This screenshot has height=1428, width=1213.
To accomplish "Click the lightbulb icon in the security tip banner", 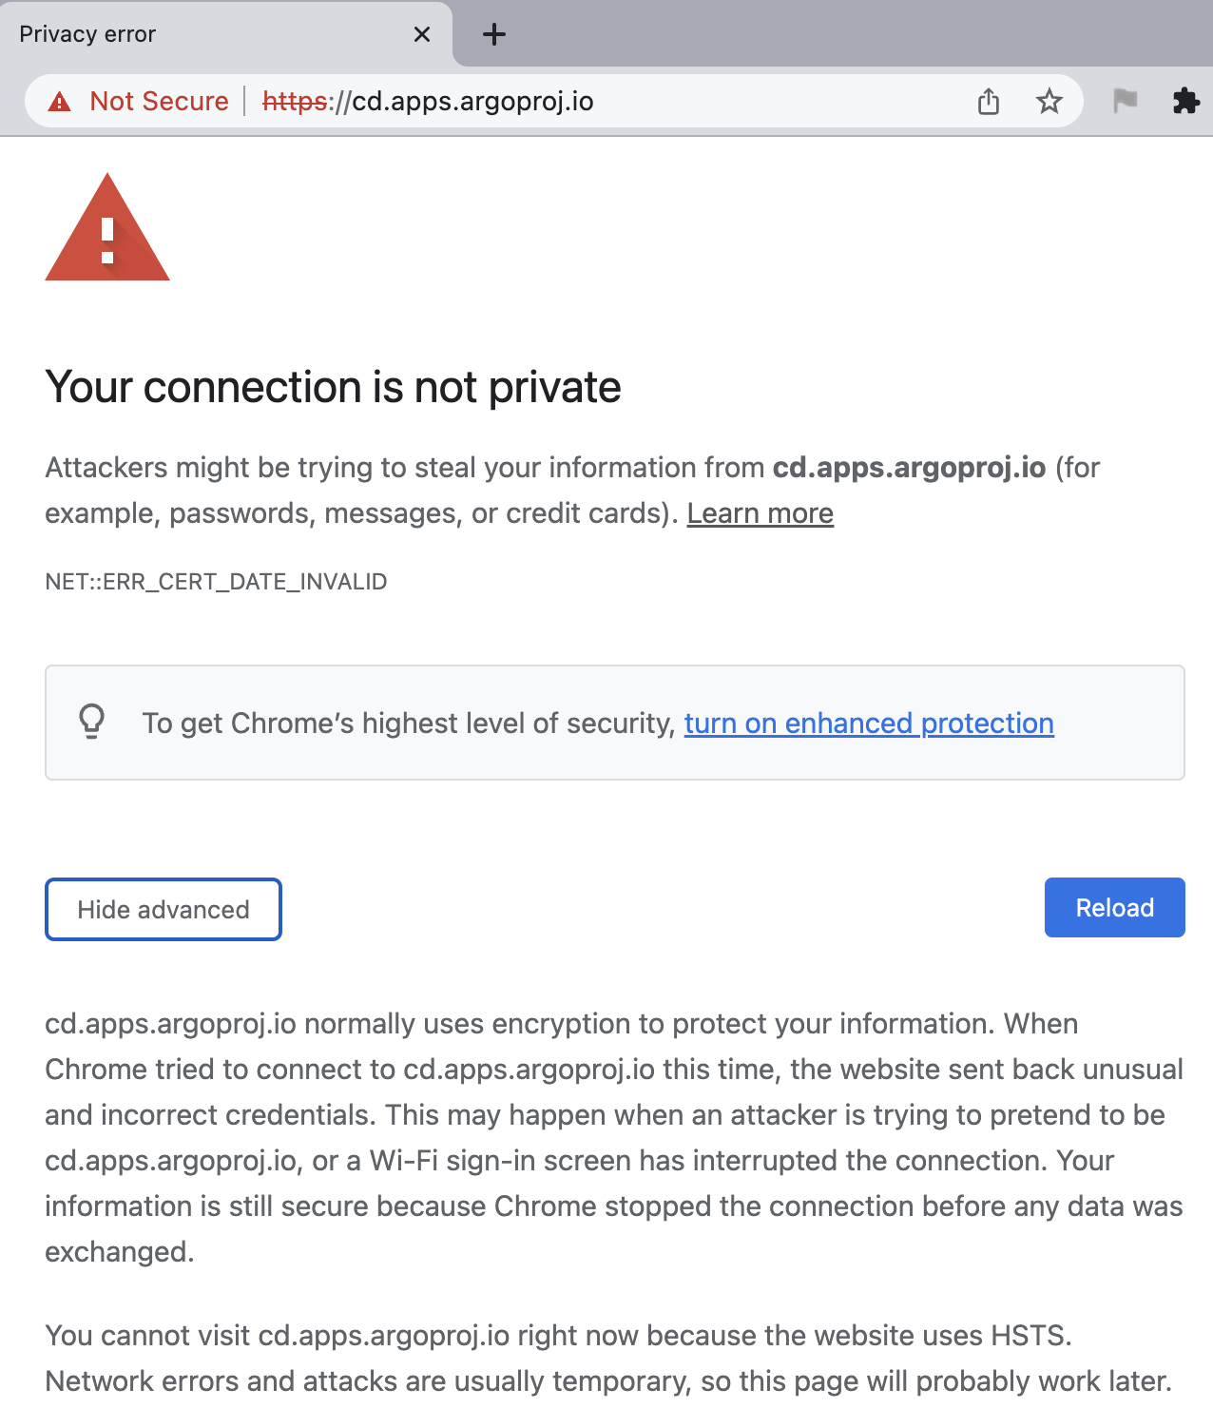I will 92,723.
